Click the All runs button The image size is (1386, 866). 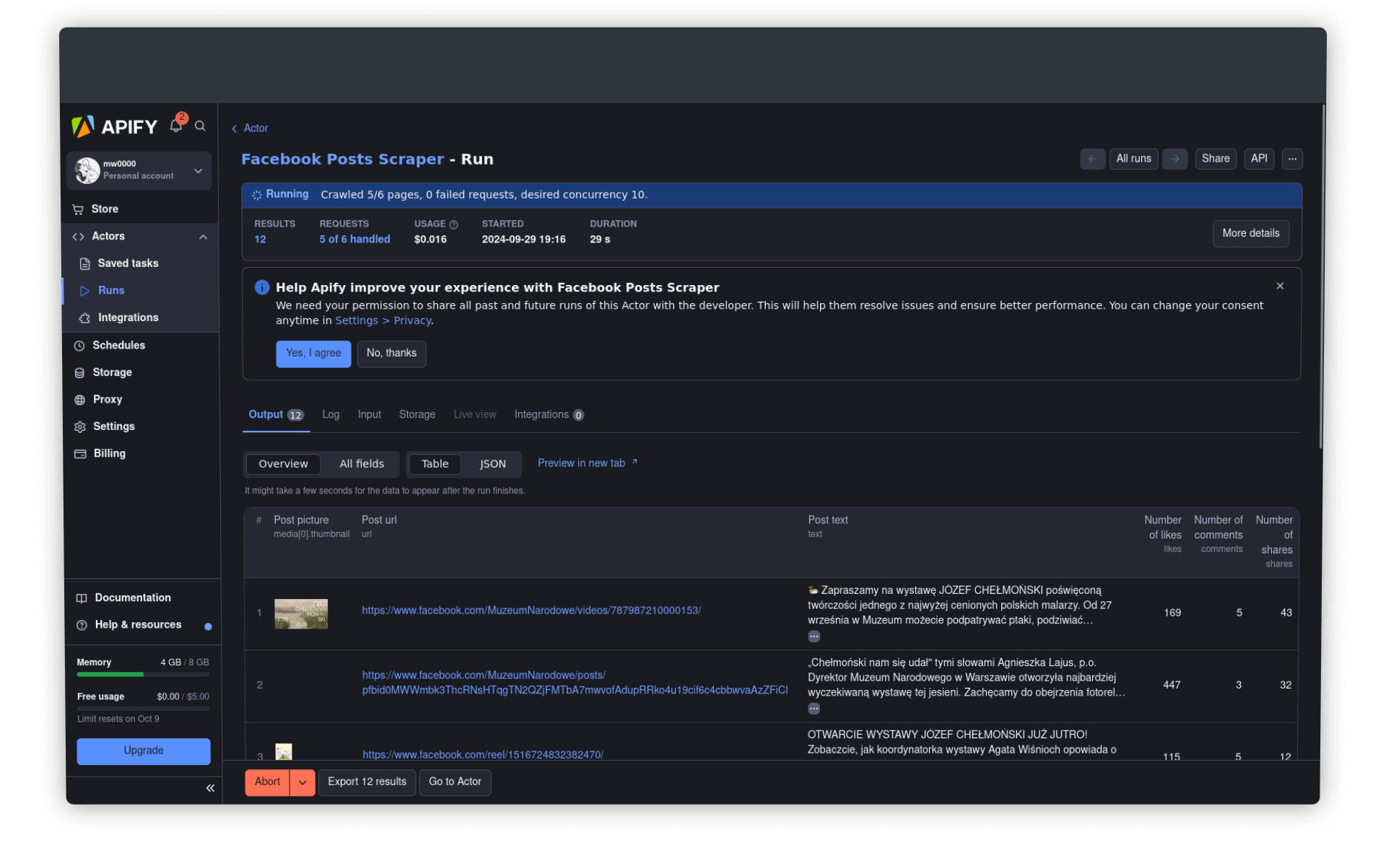pyautogui.click(x=1133, y=159)
